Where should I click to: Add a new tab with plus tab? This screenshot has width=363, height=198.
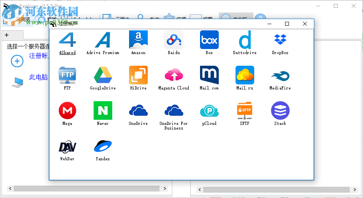(7, 35)
